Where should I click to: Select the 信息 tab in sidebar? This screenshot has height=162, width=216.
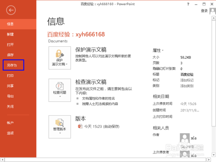(x=18, y=24)
